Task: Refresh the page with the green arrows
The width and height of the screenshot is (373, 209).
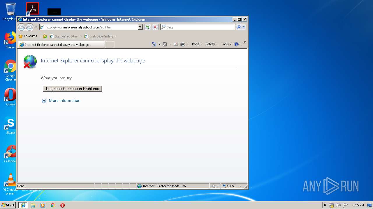Action: (x=148, y=27)
